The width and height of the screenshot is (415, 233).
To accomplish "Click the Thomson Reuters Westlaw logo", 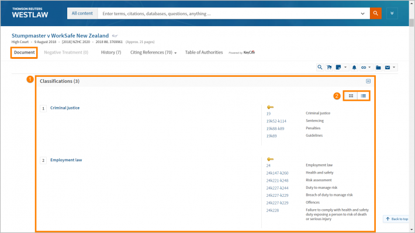I will (30, 13).
